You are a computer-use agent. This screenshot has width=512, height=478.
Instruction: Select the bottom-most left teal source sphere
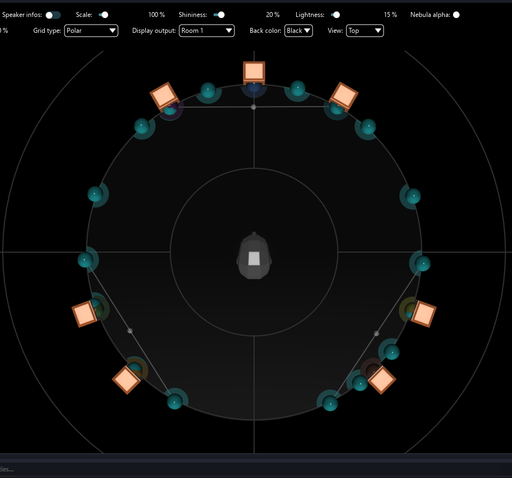click(174, 401)
